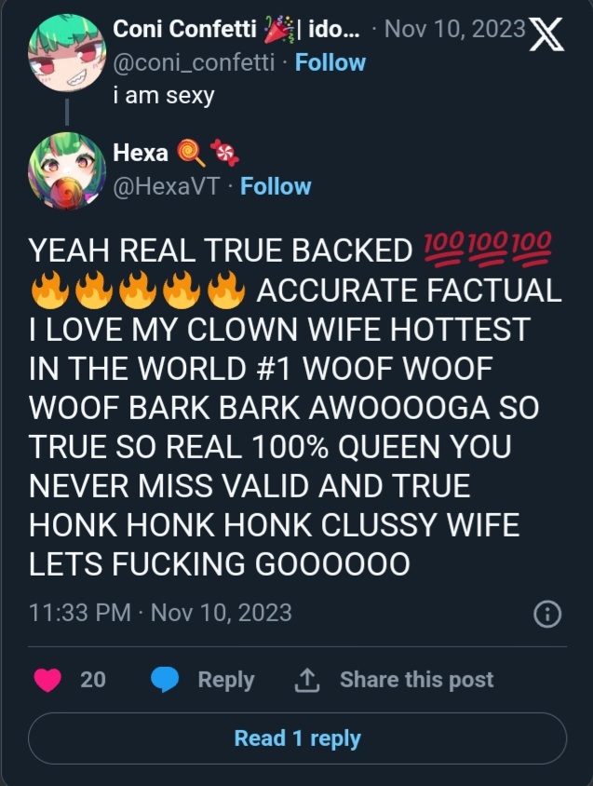Click the blue reply bubble icon
593x786 pixels.
coord(165,680)
